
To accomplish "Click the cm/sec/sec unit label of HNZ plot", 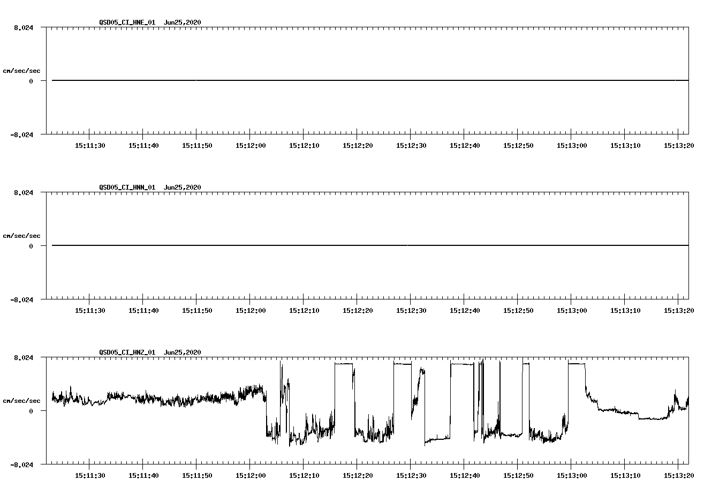I will point(22,401).
